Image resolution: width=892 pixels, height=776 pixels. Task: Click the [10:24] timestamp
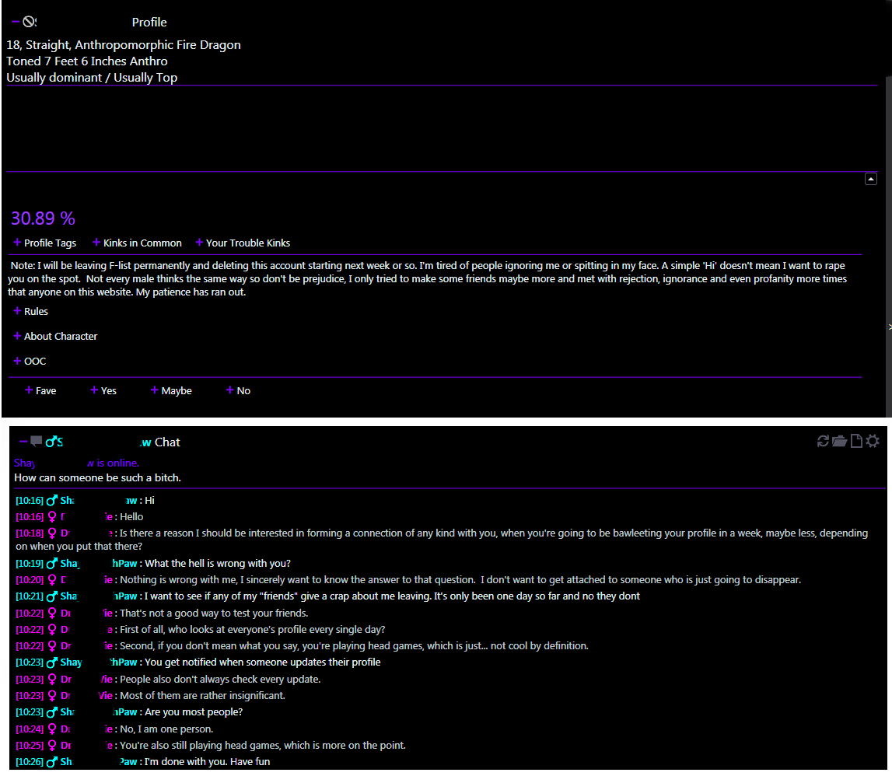click(30, 729)
